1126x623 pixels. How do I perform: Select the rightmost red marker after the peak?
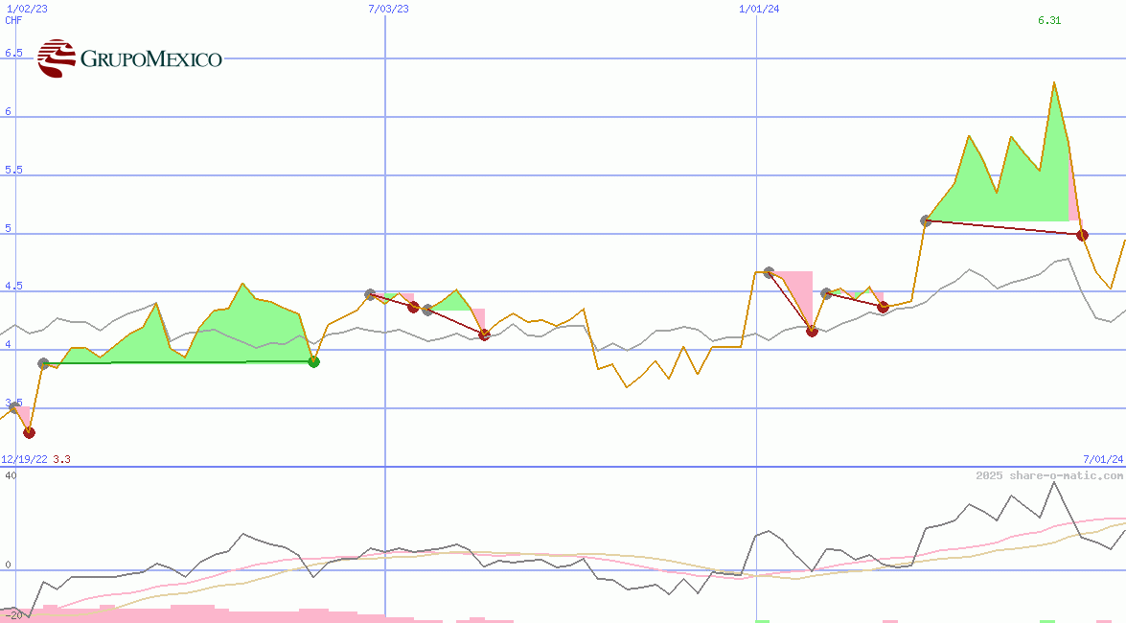click(x=1082, y=235)
